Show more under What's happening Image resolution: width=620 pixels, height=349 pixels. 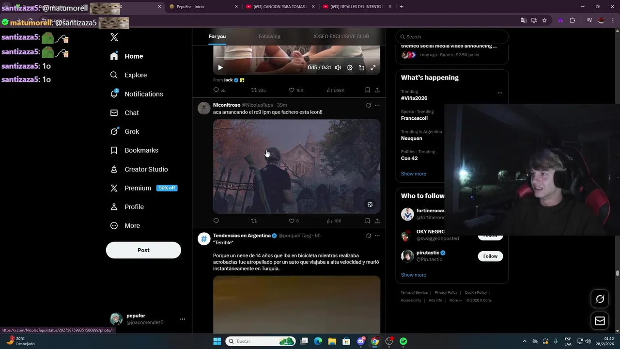(414, 174)
